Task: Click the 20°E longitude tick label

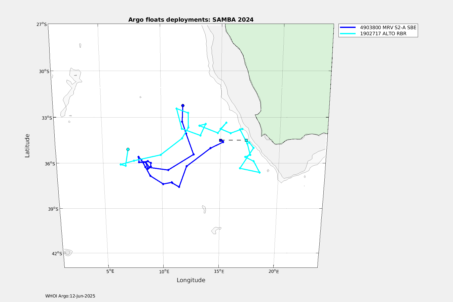Action: 274,271
